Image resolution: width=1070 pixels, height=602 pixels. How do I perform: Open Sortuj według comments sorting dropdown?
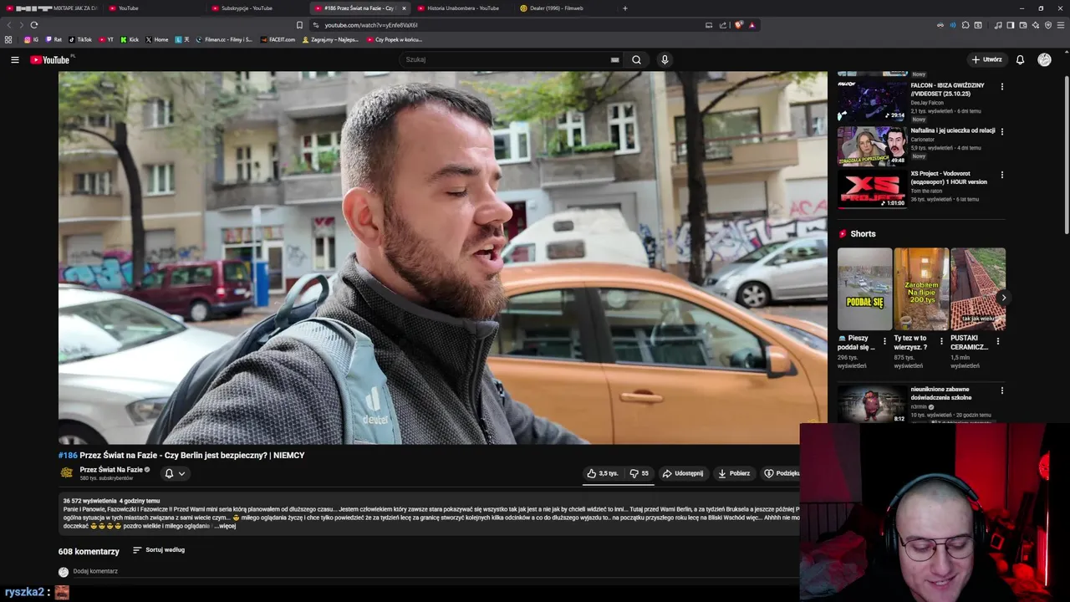(x=159, y=550)
